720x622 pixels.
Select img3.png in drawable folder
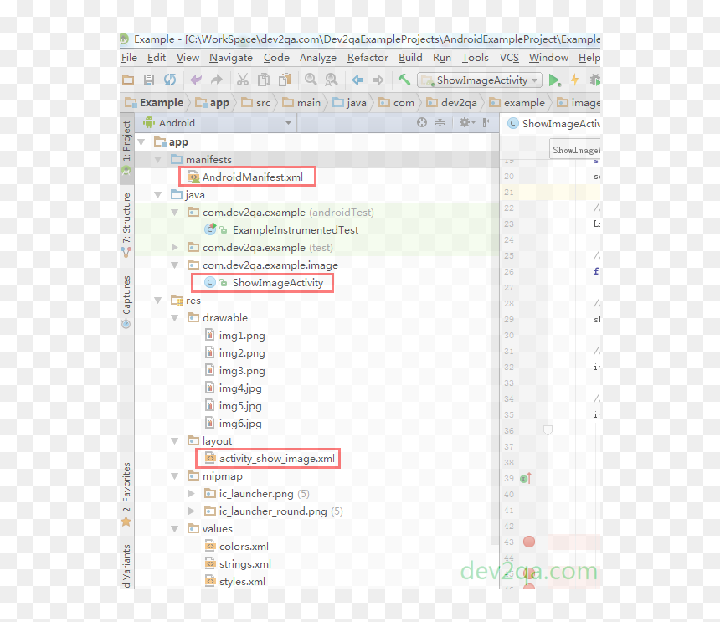point(235,371)
